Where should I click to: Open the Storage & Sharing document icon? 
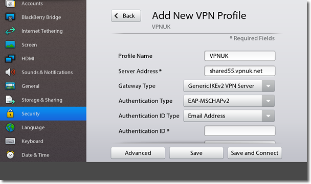pos(10,100)
